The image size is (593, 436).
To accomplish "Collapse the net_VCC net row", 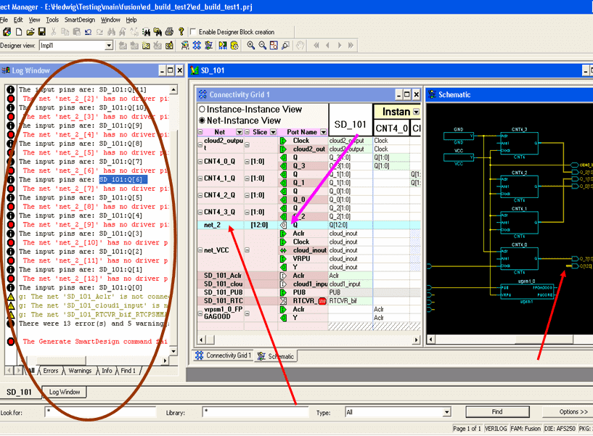I will click(x=200, y=250).
